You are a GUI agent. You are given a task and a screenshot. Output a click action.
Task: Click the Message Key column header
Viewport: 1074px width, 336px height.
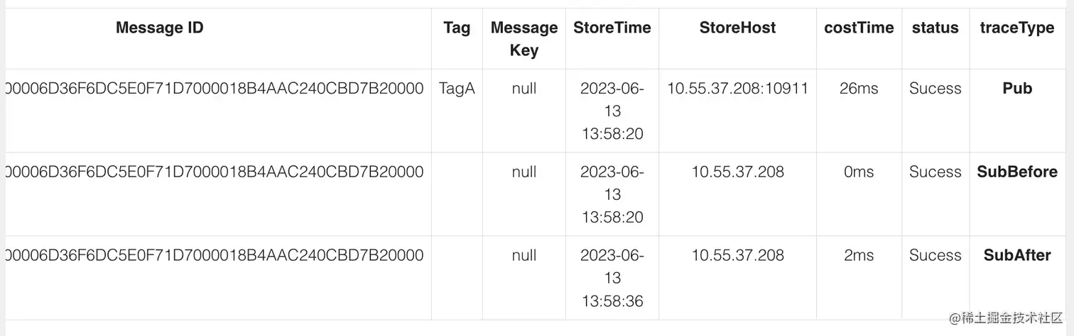(524, 39)
